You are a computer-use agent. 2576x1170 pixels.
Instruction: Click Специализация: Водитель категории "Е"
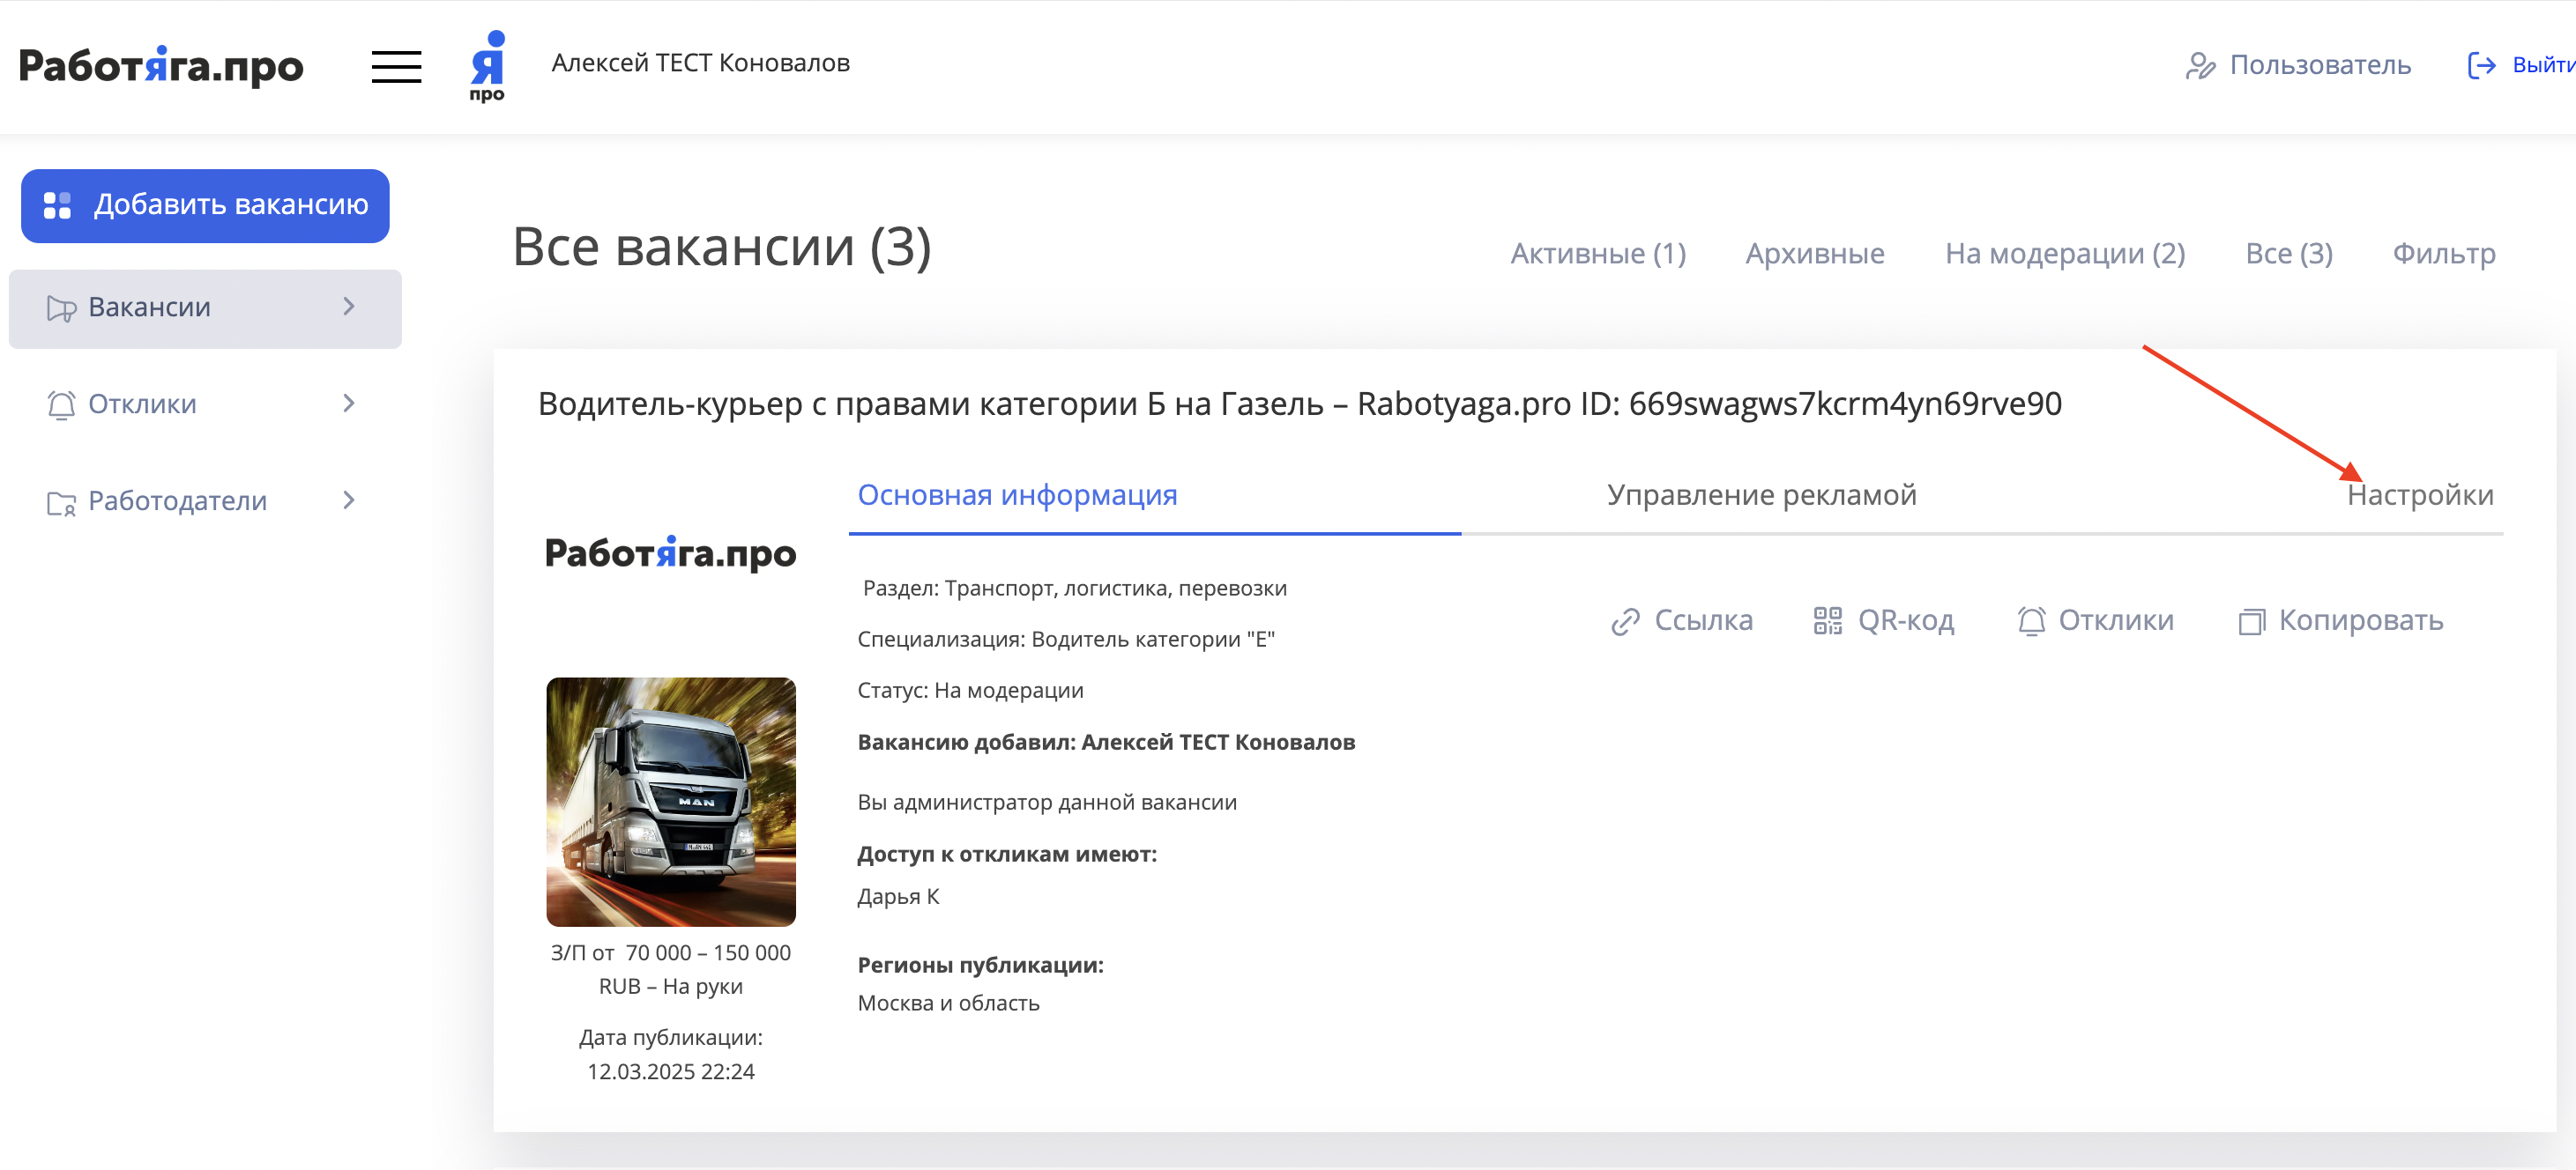tap(1066, 640)
